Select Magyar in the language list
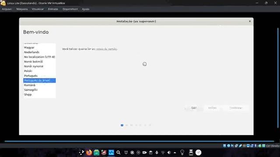This screenshot has height=157, width=280. click(x=39, y=48)
